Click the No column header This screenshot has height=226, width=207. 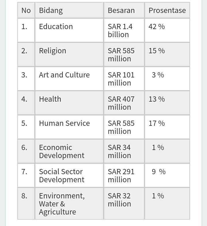[26, 10]
